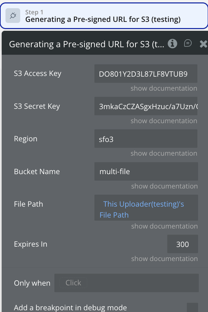Show documentation for Region
Viewport: 208px width, 312px height.
click(x=164, y=153)
